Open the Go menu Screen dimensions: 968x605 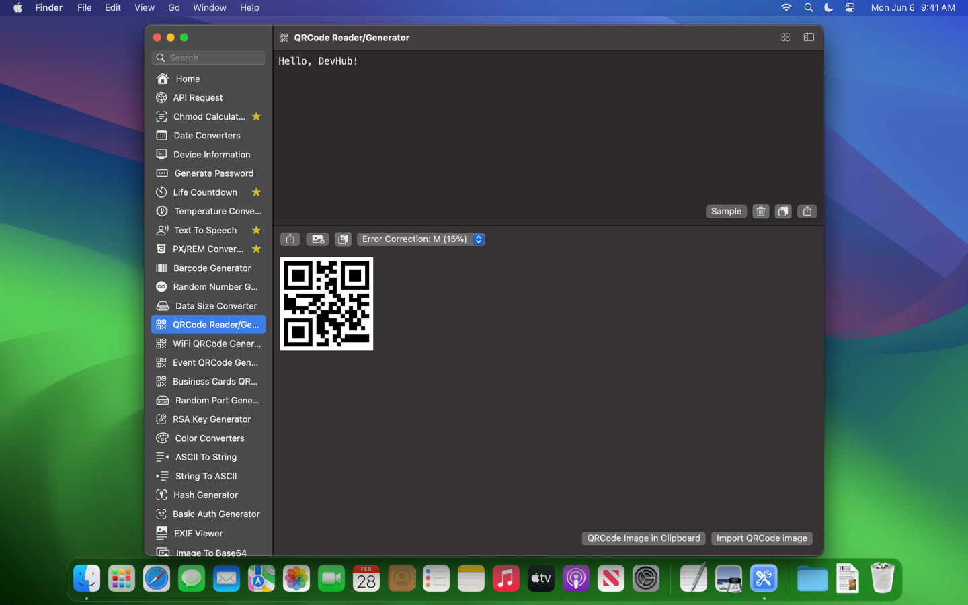[x=174, y=7]
